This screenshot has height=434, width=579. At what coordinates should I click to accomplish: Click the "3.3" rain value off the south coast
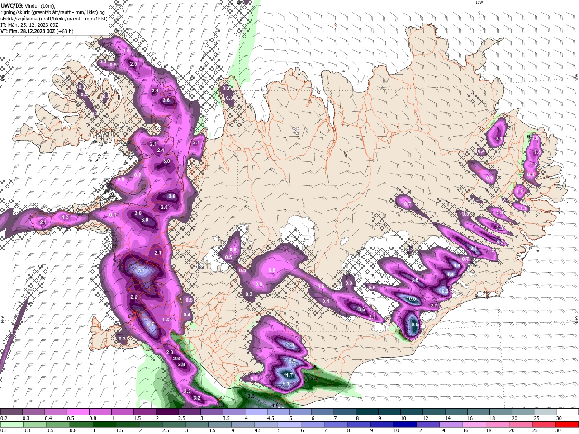[252, 396]
